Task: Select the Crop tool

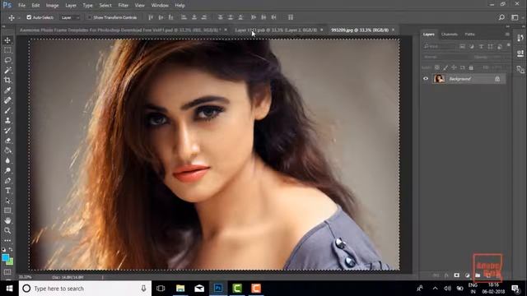Action: point(7,81)
